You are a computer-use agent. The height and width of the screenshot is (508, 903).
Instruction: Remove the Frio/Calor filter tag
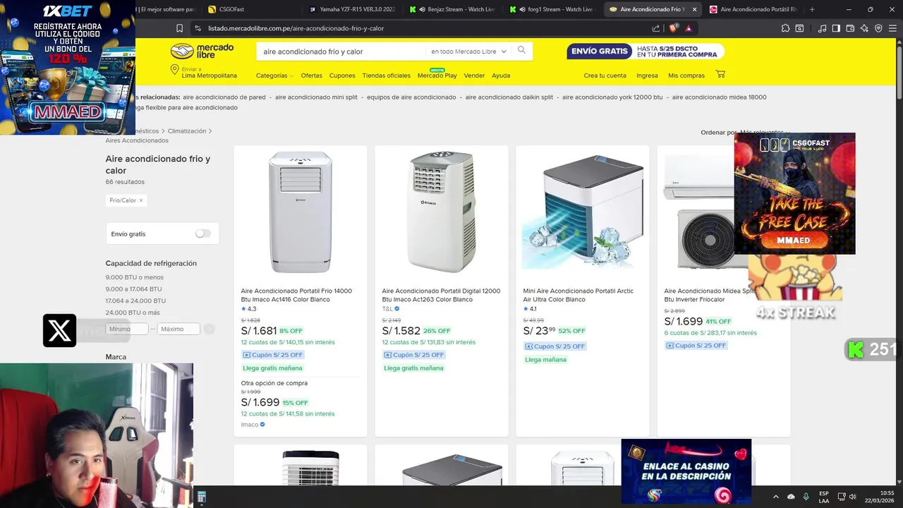click(x=140, y=200)
